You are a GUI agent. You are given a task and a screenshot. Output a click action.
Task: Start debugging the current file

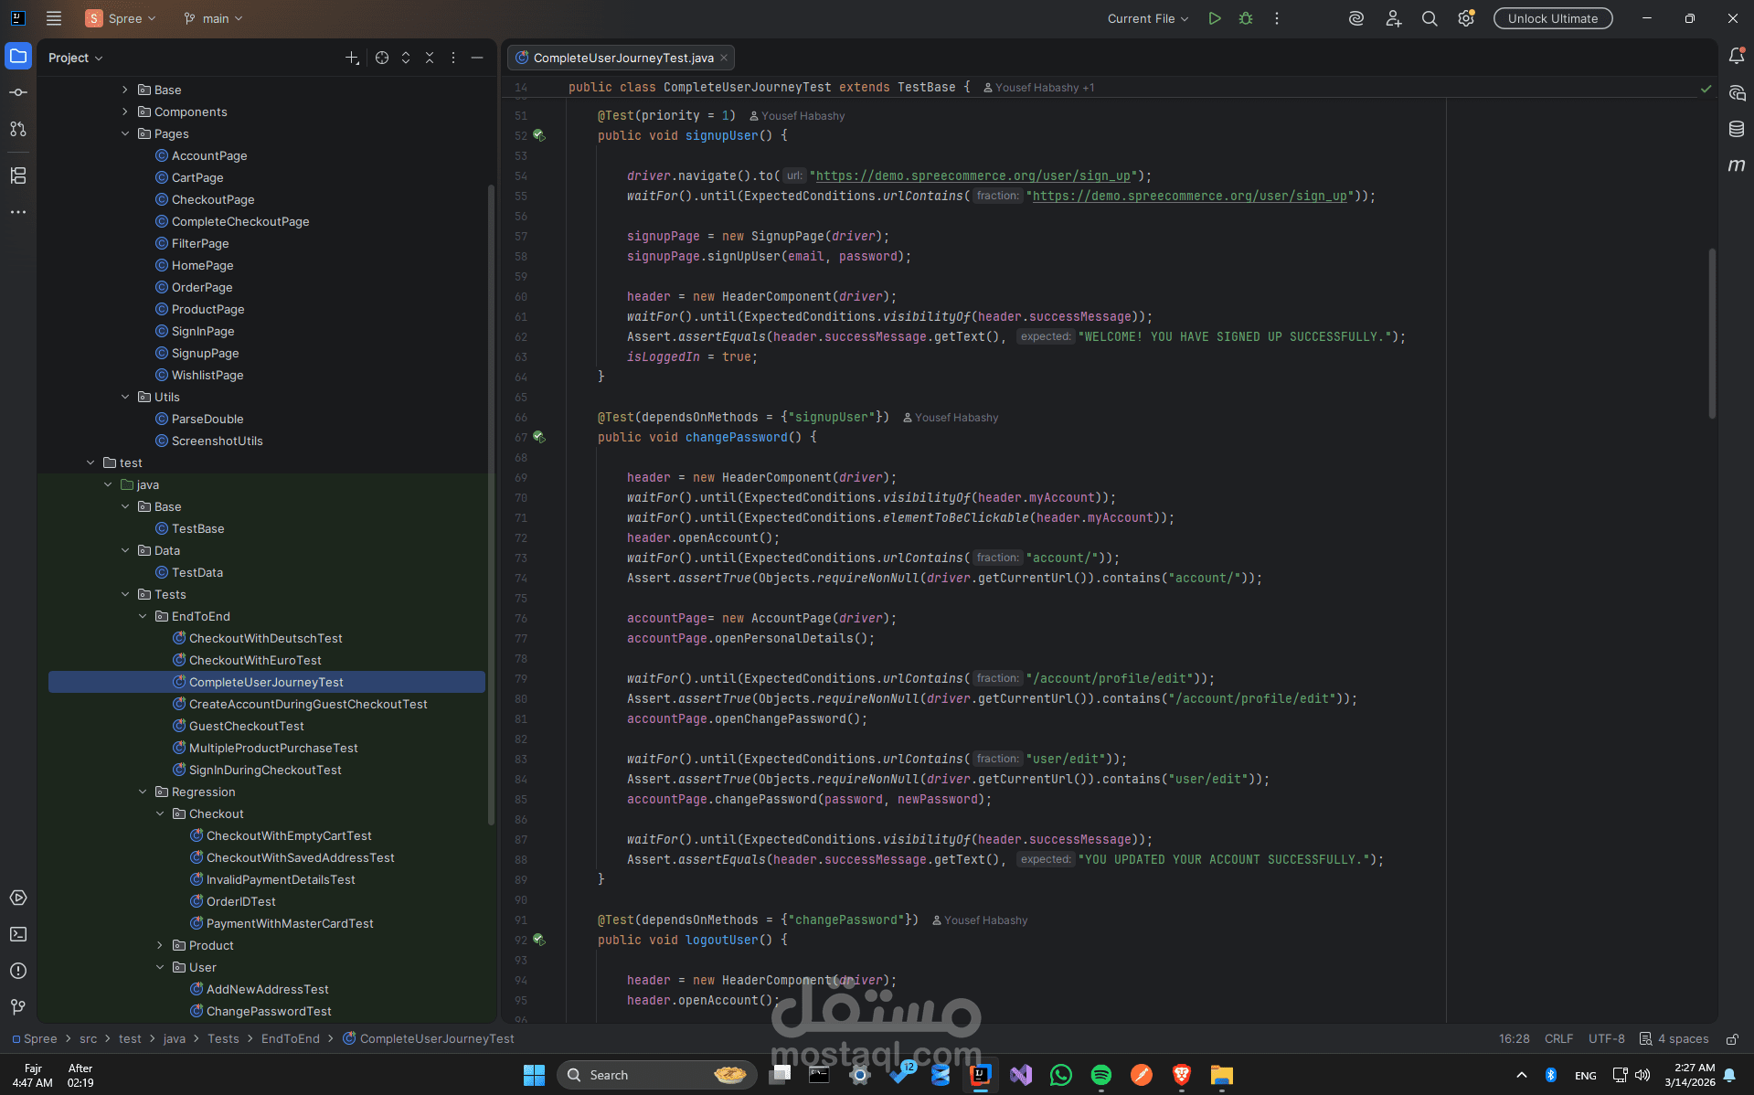(1246, 18)
